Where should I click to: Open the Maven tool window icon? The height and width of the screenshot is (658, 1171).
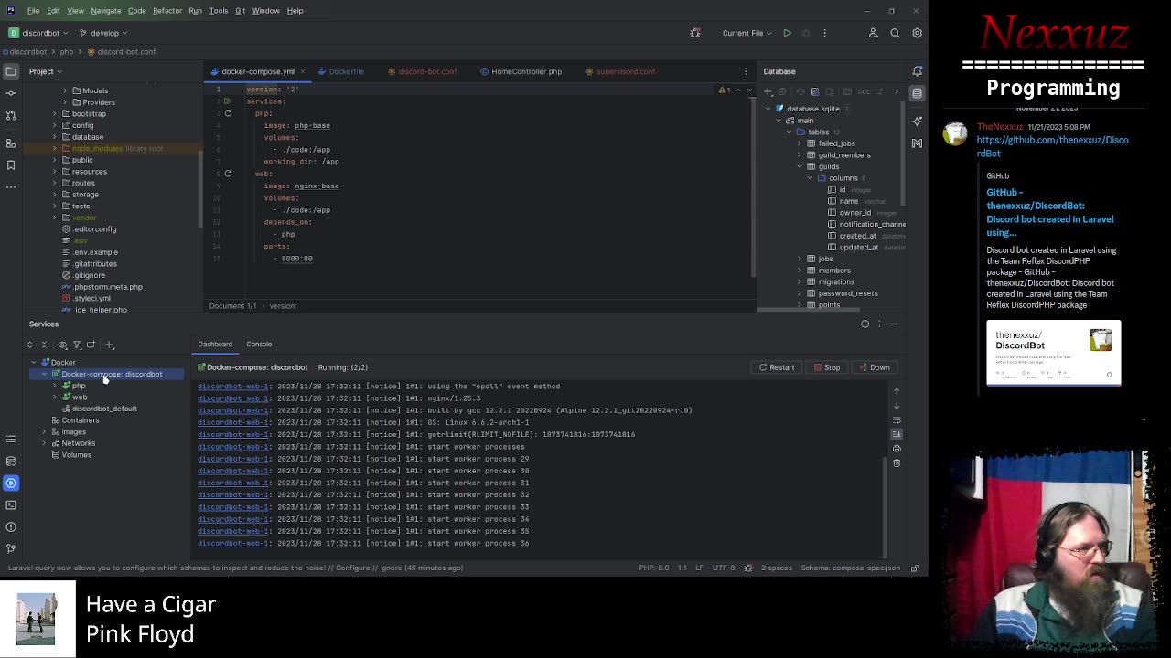tap(917, 143)
